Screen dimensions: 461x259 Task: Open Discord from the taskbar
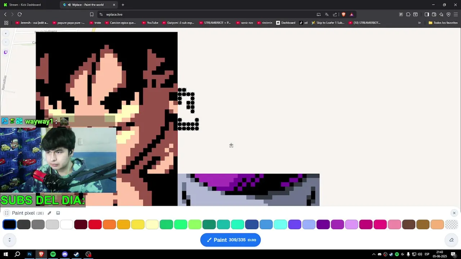point(65,254)
